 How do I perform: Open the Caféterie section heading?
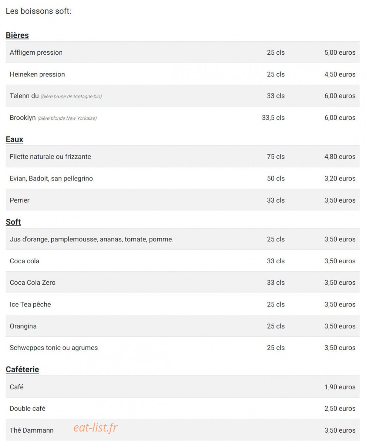pyautogui.click(x=22, y=369)
